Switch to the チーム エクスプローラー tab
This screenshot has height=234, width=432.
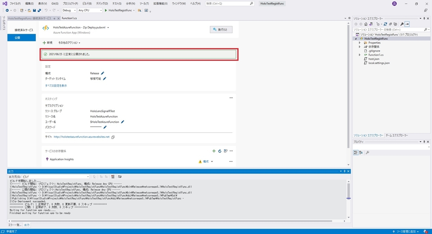(397, 135)
